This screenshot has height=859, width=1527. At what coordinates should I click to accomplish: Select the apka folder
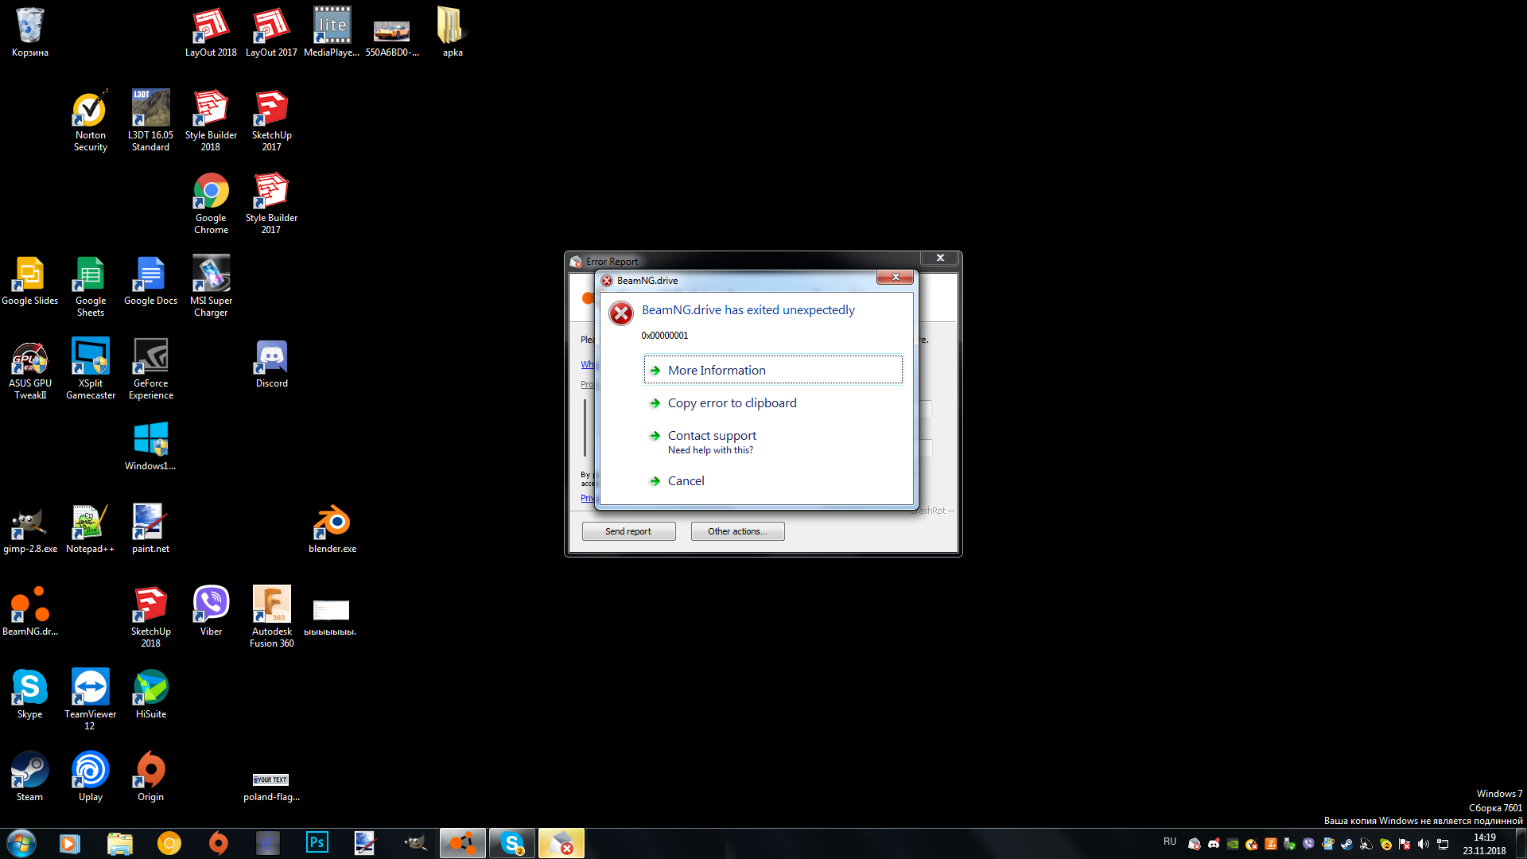tap(452, 33)
